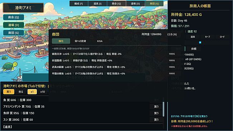Screen dimensions: 233x131
Task: Click the 道具 button in the ledger panel
Action: (193, 37)
